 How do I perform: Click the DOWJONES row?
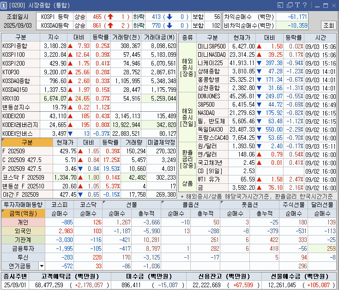(x=266, y=96)
